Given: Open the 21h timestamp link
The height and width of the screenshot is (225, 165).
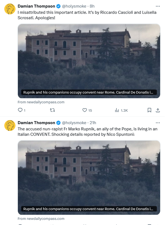Looking at the screenshot, I should click(x=93, y=123).
